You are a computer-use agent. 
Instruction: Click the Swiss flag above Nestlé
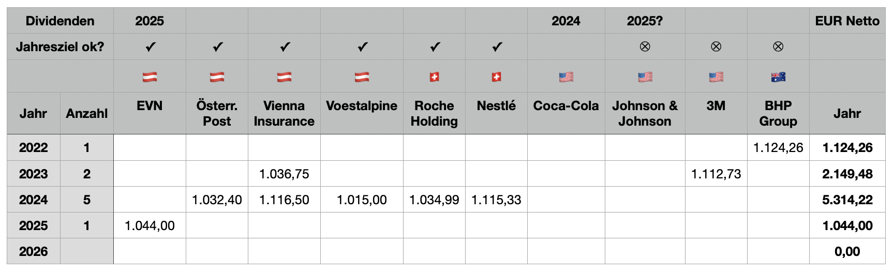pos(496,77)
